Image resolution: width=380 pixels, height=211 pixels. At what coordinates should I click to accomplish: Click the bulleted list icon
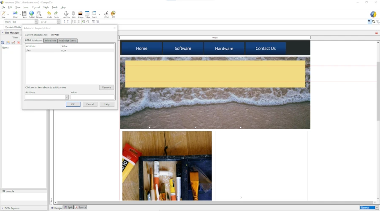tap(78, 22)
